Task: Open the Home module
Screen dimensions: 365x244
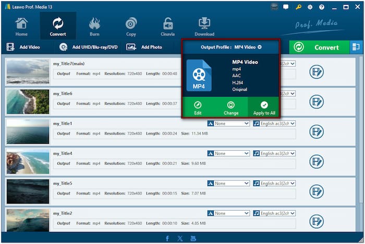Action: pos(21,27)
